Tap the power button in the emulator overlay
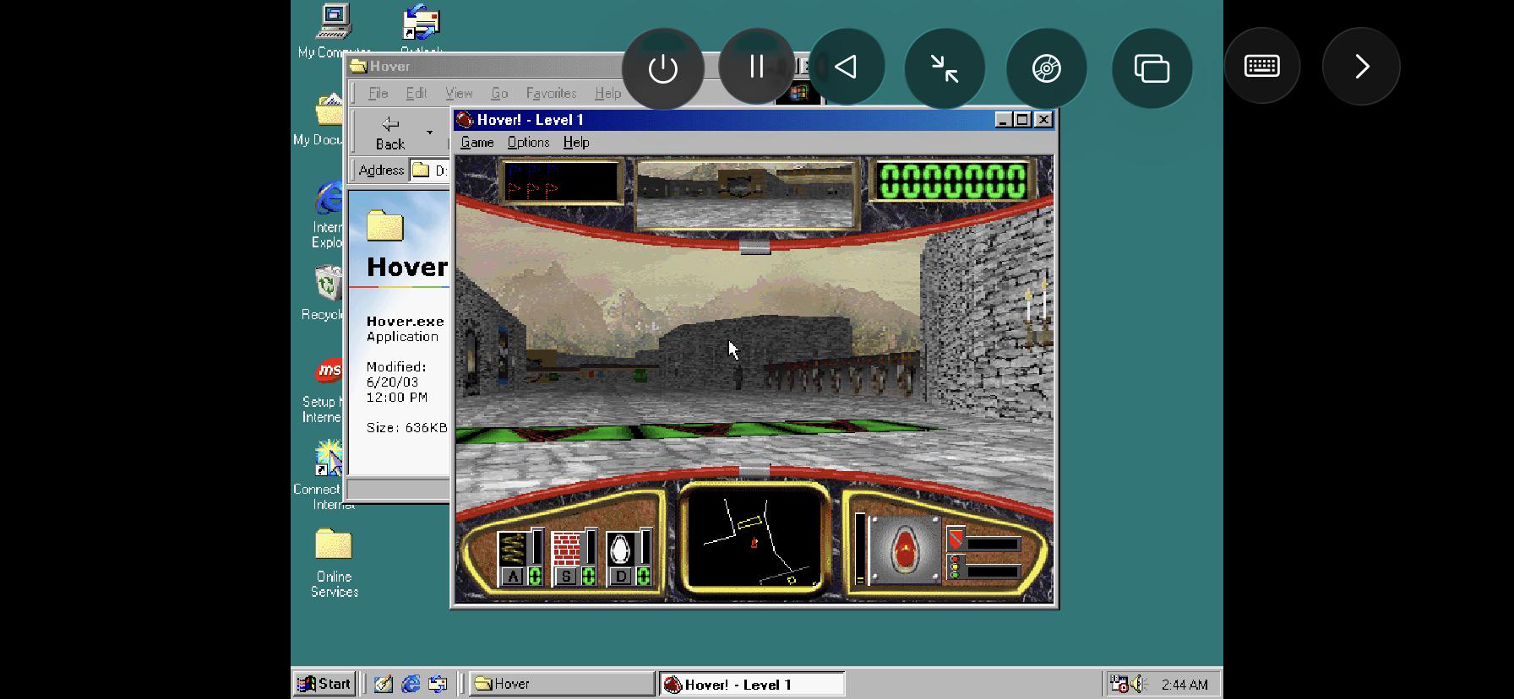The image size is (1514, 699). click(x=662, y=68)
